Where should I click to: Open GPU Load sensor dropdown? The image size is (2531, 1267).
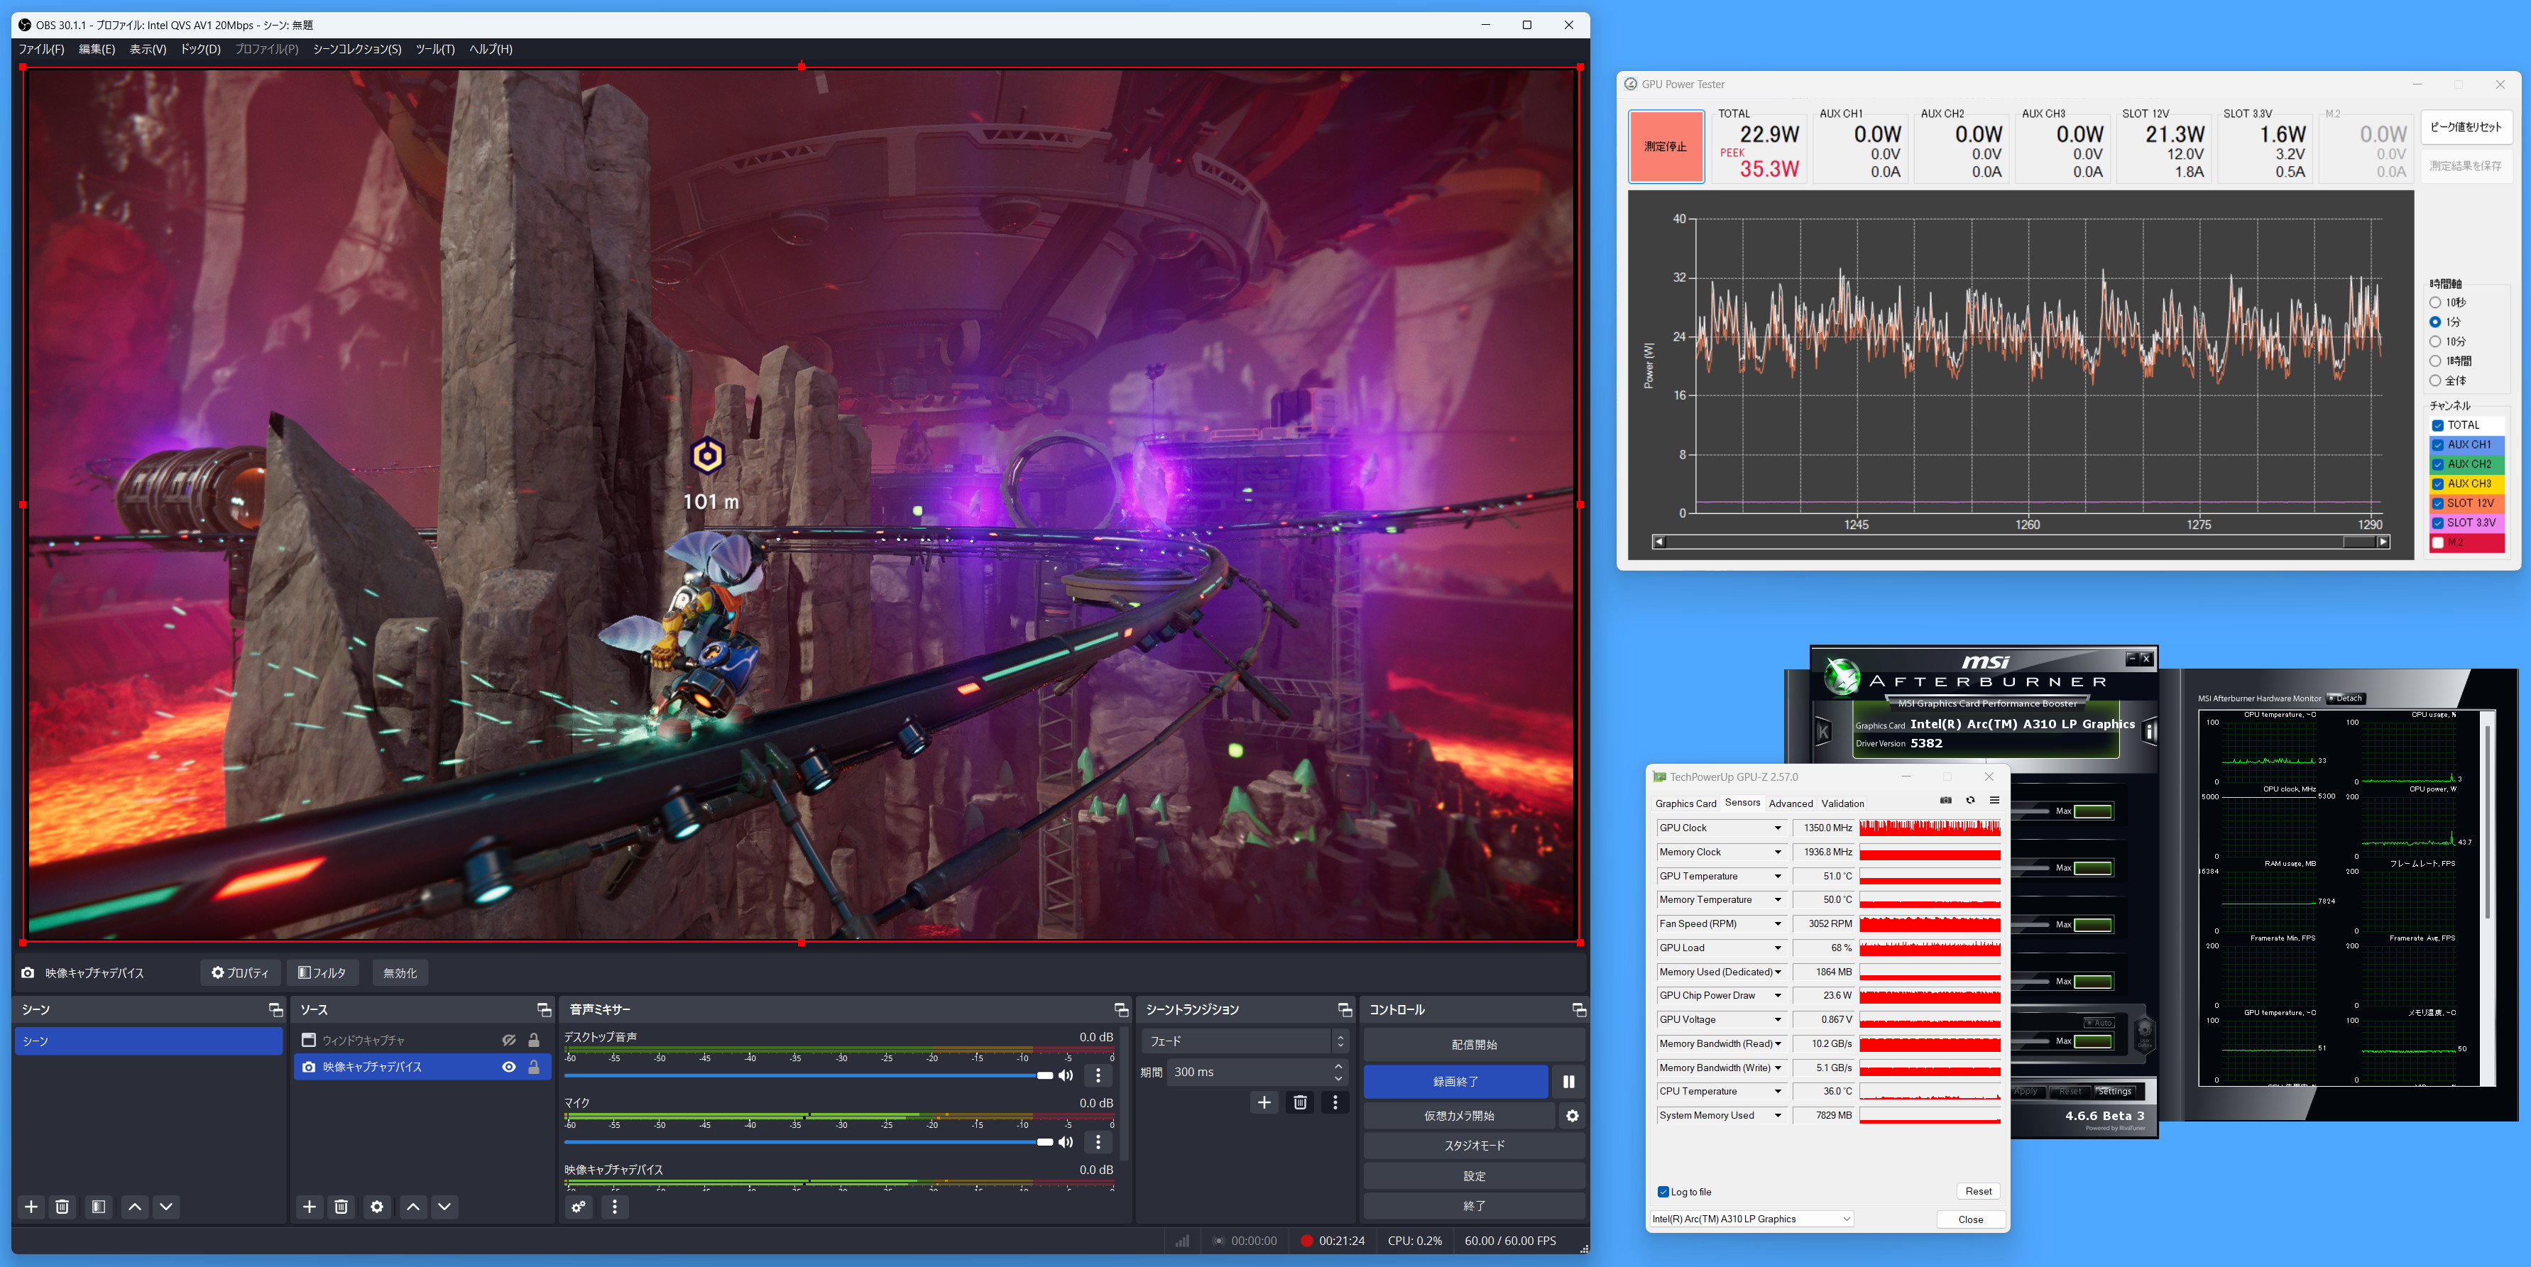coord(1778,948)
